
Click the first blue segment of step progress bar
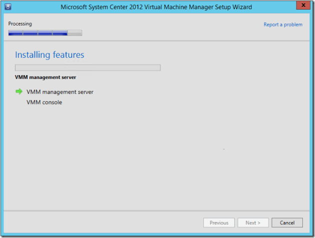point(15,33)
